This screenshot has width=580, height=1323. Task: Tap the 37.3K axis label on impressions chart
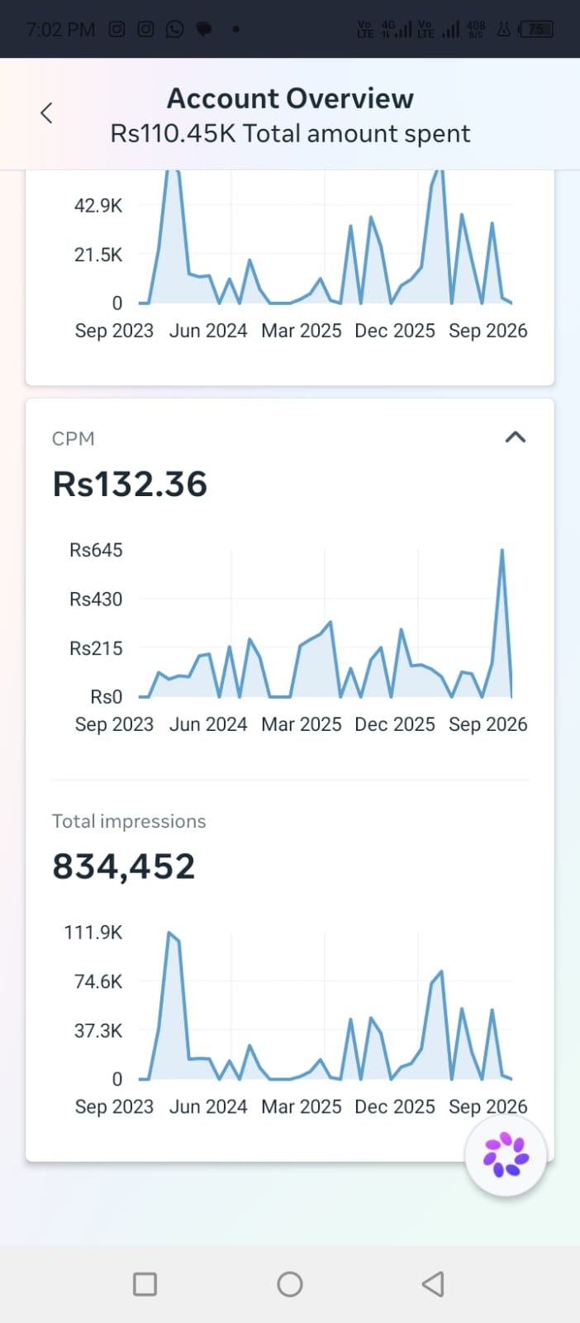pos(98,1030)
